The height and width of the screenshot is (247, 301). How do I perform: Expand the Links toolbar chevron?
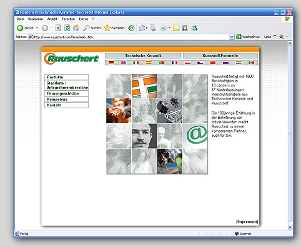click(275, 37)
